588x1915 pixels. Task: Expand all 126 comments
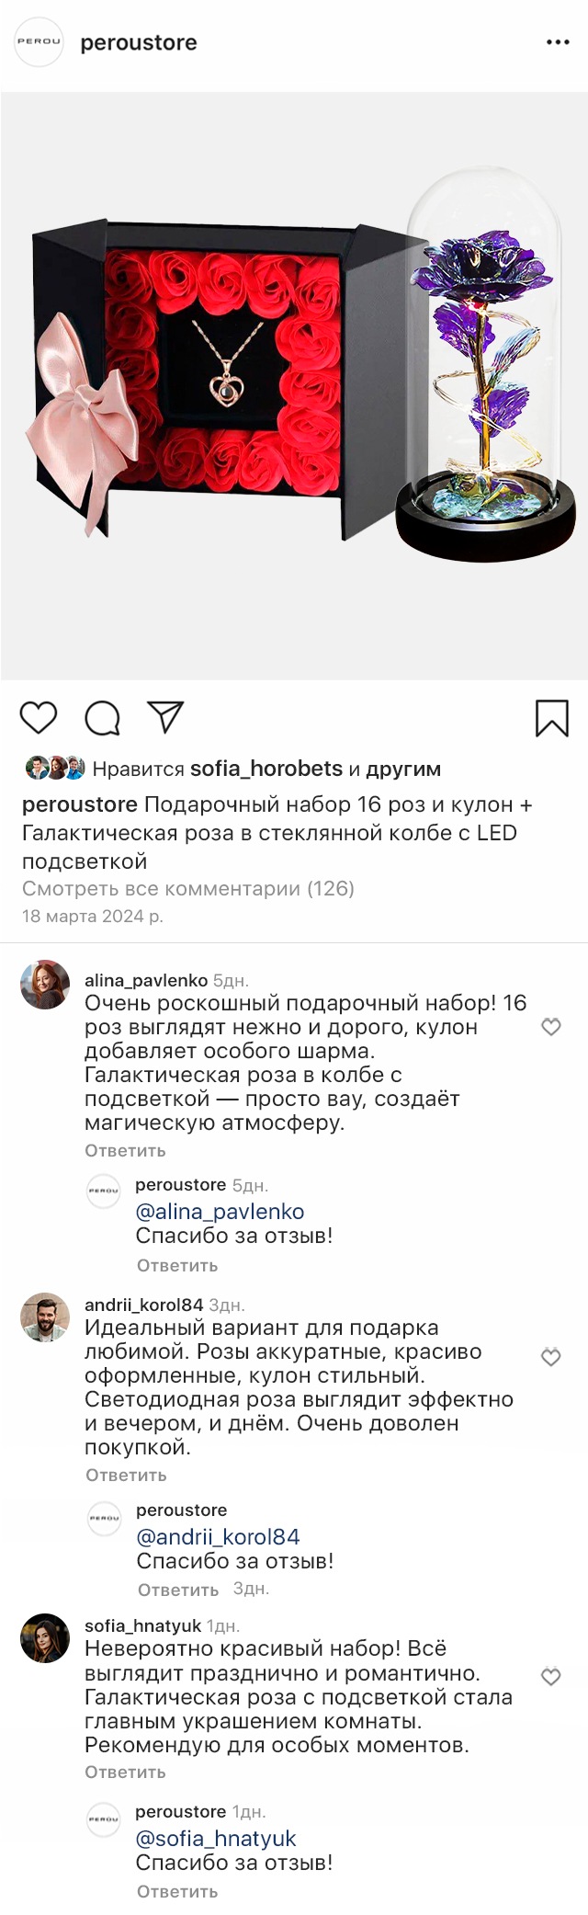[188, 888]
